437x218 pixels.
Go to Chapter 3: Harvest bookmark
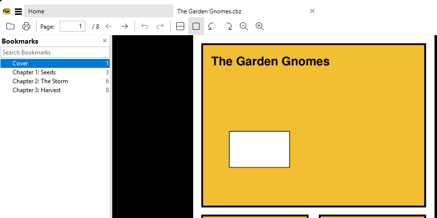click(x=55, y=90)
